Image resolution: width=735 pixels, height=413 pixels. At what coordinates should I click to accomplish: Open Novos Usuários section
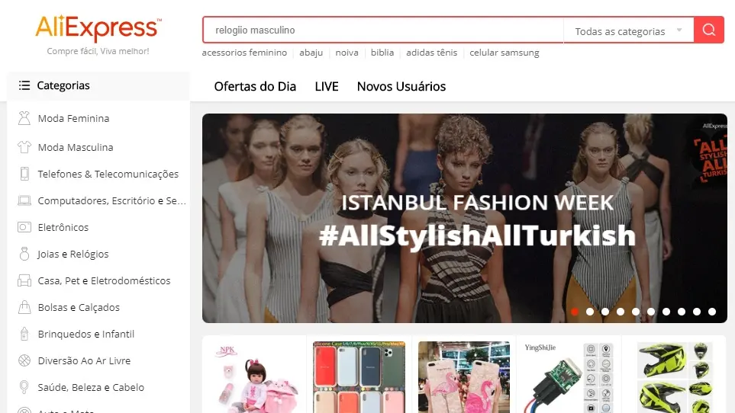[401, 87]
